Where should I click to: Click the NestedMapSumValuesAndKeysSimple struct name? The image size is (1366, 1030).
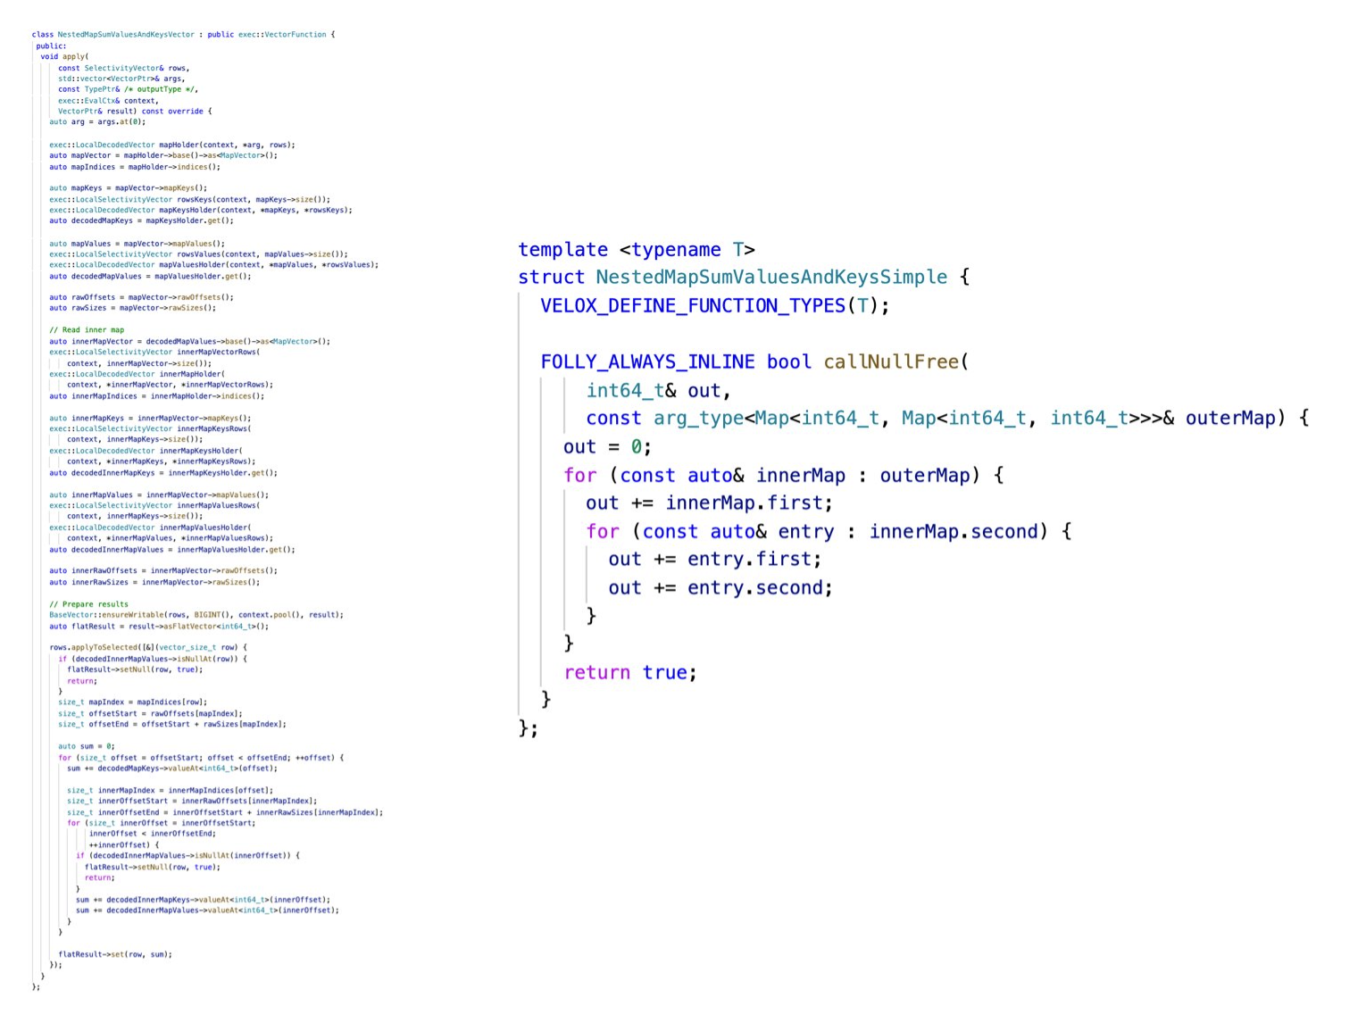tap(770, 278)
